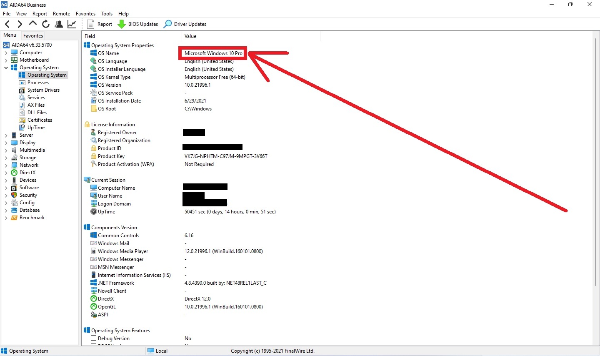Select Services in the tree

(36, 98)
